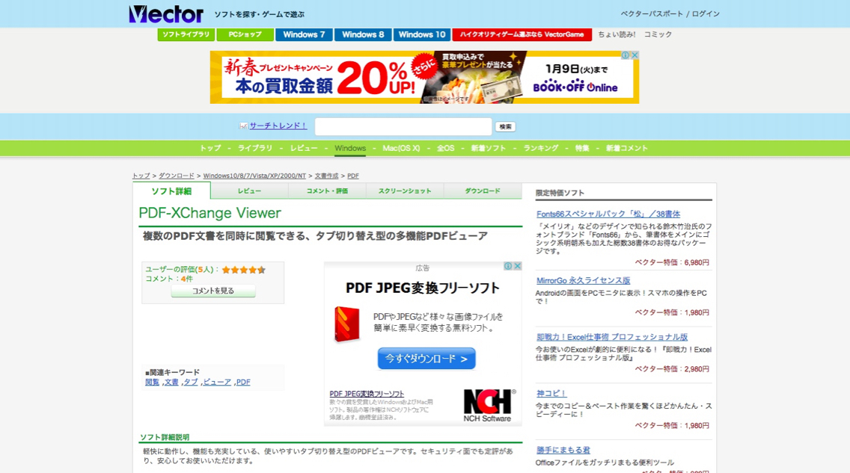
Task: Click the user rating stars
Action: click(243, 270)
